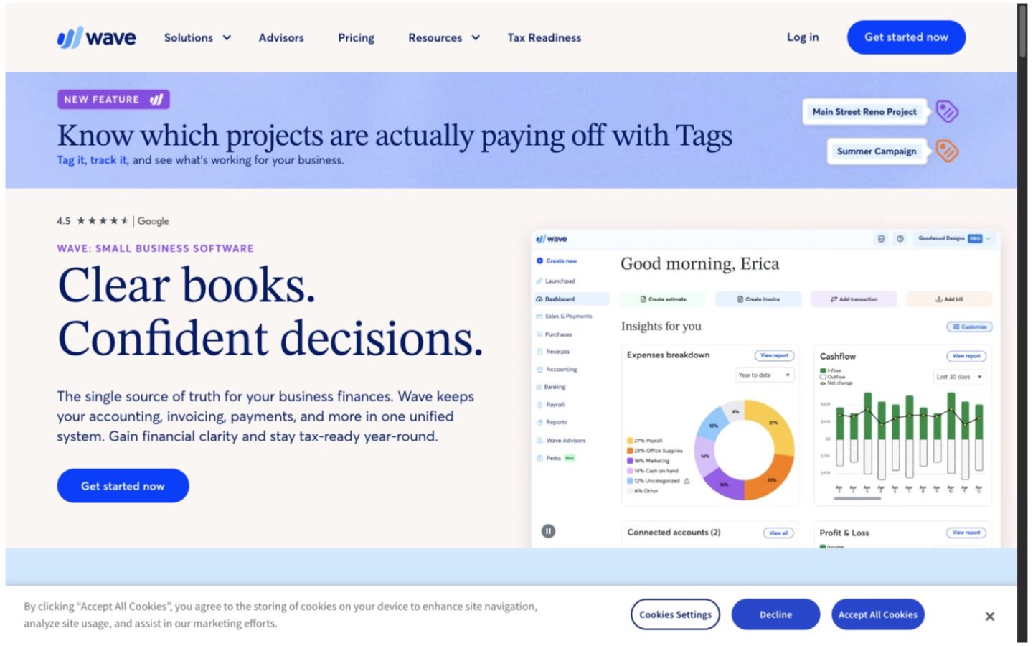Screen dimensions: 1033x646
Task: Expand the Goodwood Designs account dropdown
Action: [954, 238]
